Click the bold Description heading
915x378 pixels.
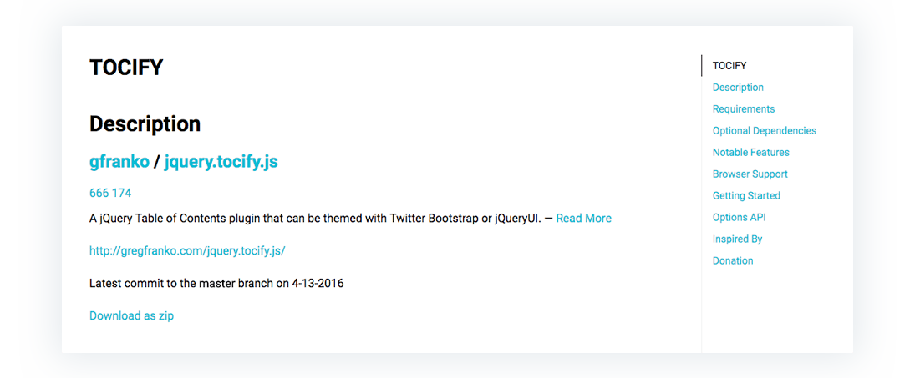tap(145, 123)
